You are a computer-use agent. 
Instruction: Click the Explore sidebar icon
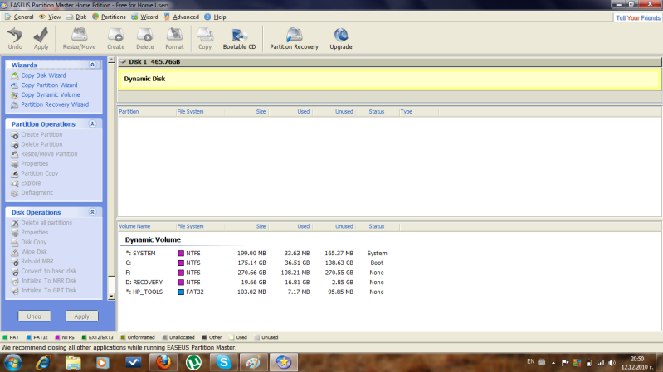[15, 183]
